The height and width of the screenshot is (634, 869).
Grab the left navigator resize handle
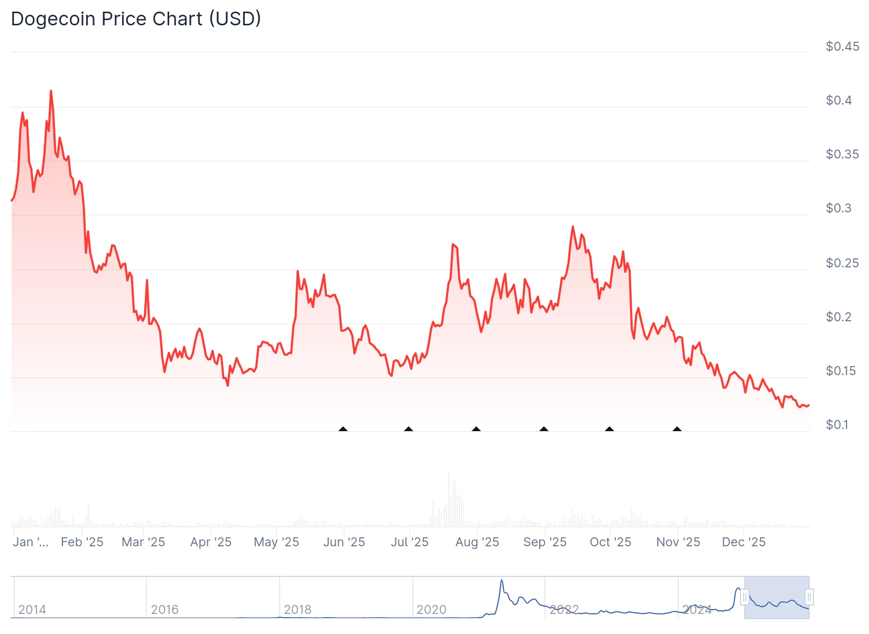click(745, 598)
